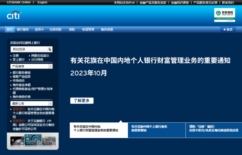Switch language to English
Viewport: 242px width, 155px height.
(42, 3)
